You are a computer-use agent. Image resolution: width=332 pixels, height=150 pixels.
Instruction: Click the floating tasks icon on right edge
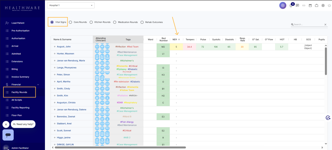click(328, 118)
